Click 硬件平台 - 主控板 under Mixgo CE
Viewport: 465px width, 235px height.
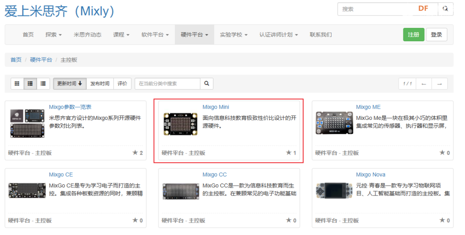[x=30, y=220]
